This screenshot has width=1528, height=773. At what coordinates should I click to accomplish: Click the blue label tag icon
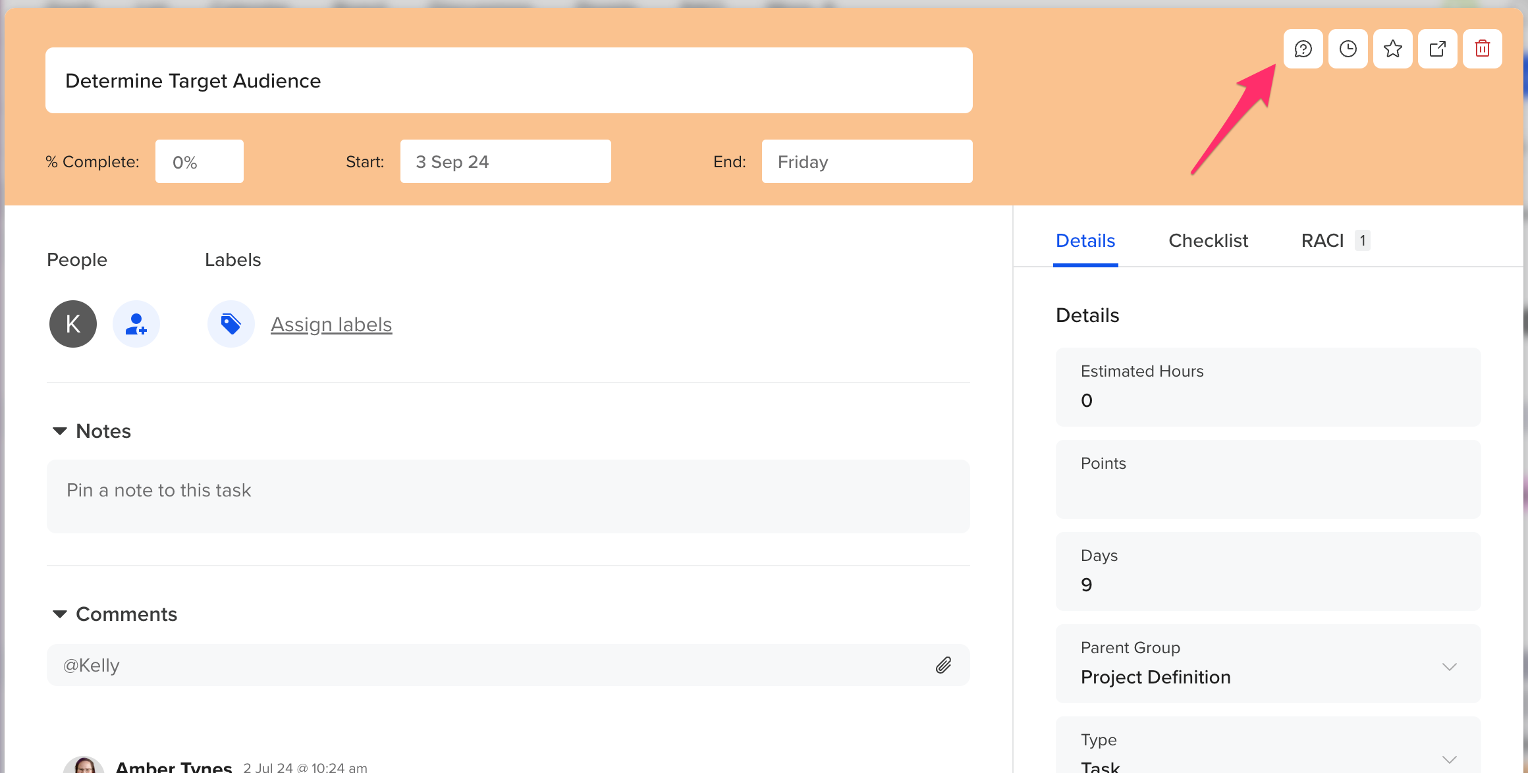click(x=231, y=324)
